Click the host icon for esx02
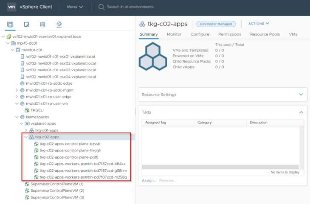The height and width of the screenshot is (204, 310). point(23,63)
